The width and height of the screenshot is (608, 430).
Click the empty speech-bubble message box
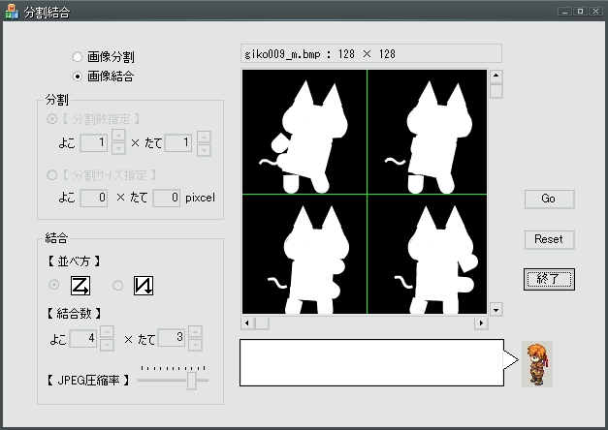(x=370, y=362)
